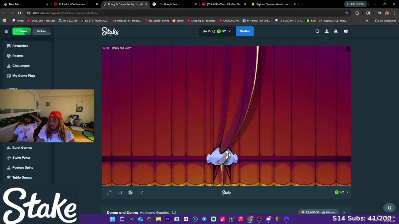
Task: Open the chat panel
Action: click(346, 31)
